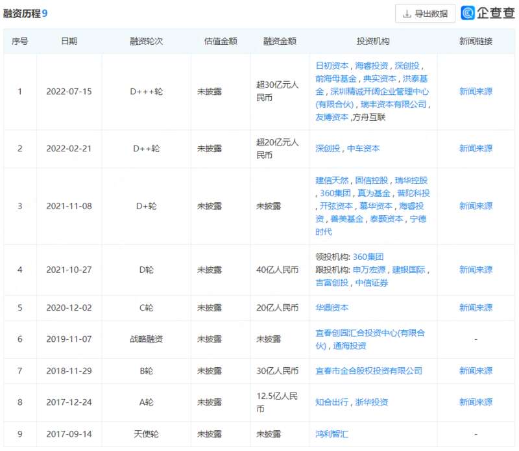The height and width of the screenshot is (451, 519).
Task: Open the 中信证券 investor link
Action: tap(372, 283)
